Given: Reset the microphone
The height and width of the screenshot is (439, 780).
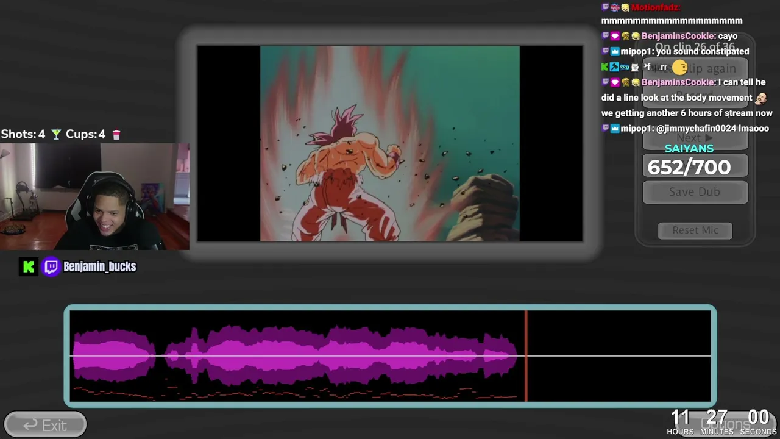Looking at the screenshot, I should (x=695, y=230).
